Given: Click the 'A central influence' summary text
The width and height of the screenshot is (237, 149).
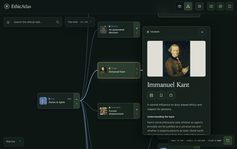Looking at the screenshot, I should [x=174, y=107].
